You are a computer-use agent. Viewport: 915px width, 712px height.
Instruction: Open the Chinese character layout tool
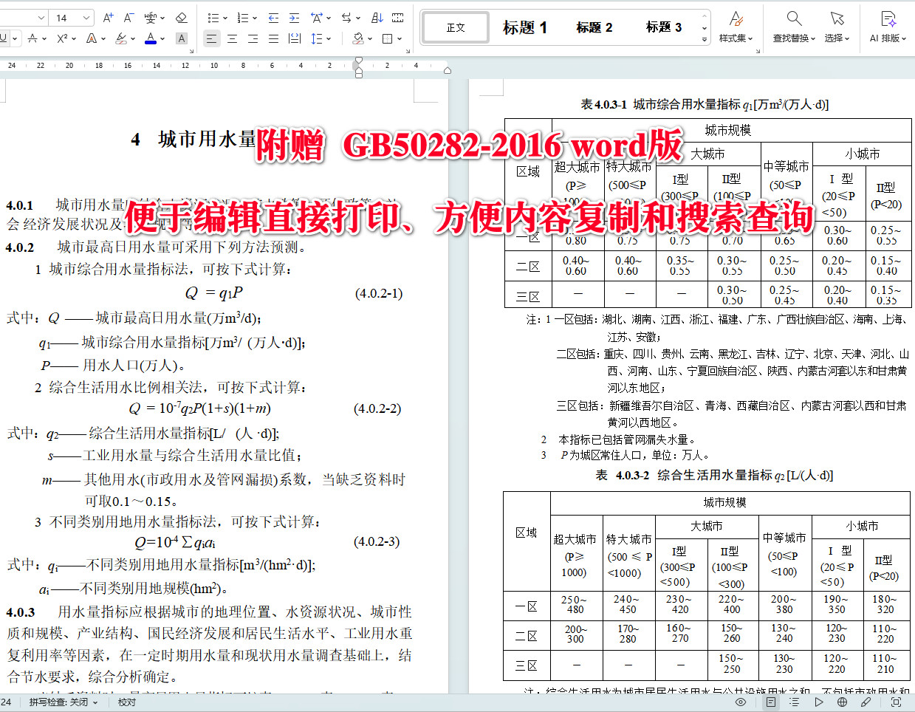[x=317, y=17]
